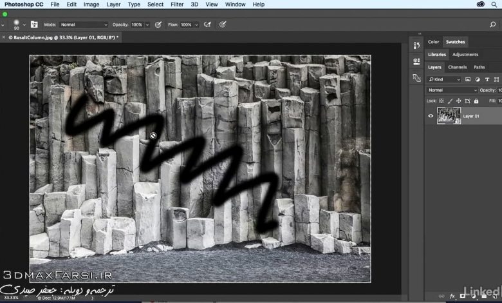Collapse the panel dock double-arrow

point(420,34)
